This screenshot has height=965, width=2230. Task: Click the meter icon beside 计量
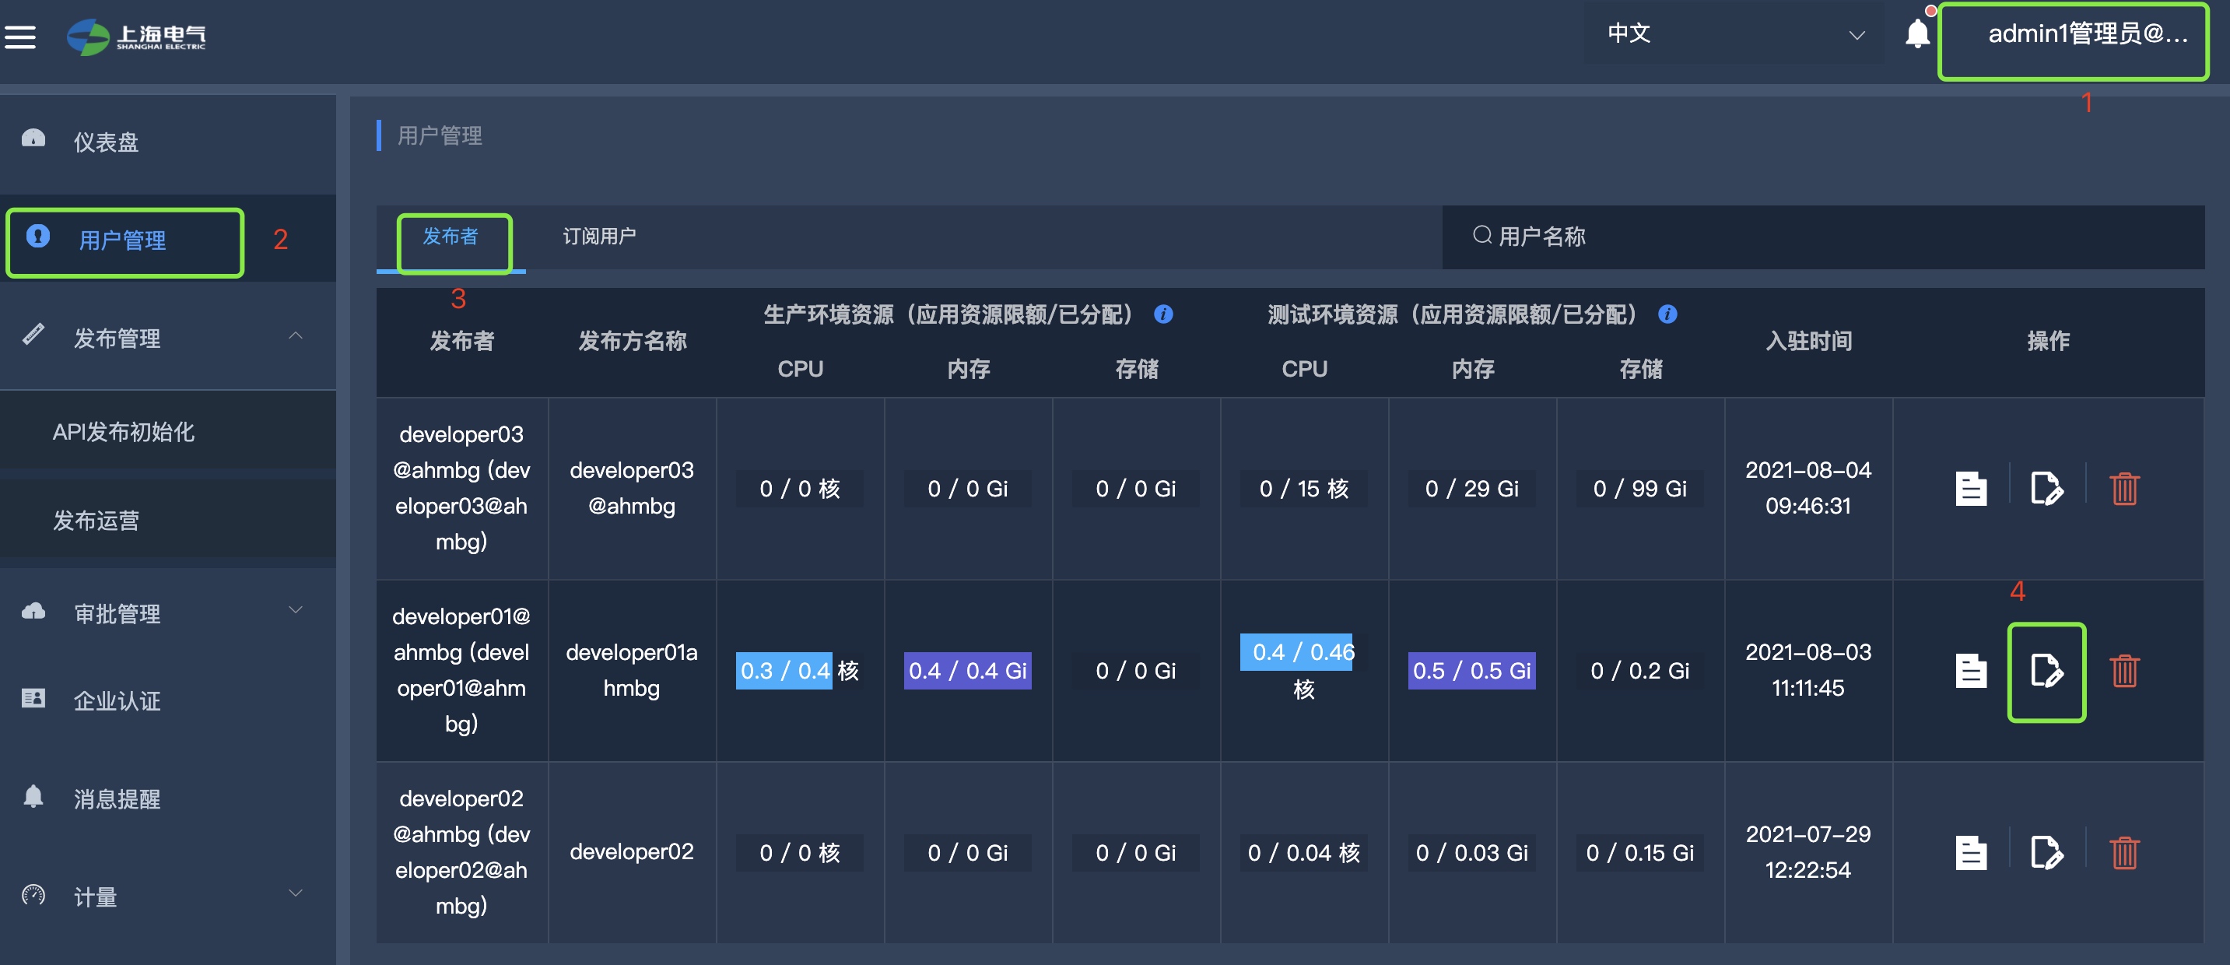(33, 894)
